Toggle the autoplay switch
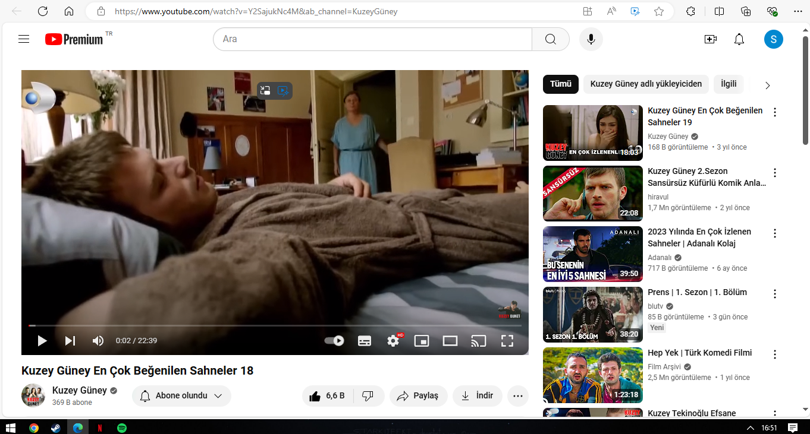Viewport: 810px width, 434px height. pos(334,341)
